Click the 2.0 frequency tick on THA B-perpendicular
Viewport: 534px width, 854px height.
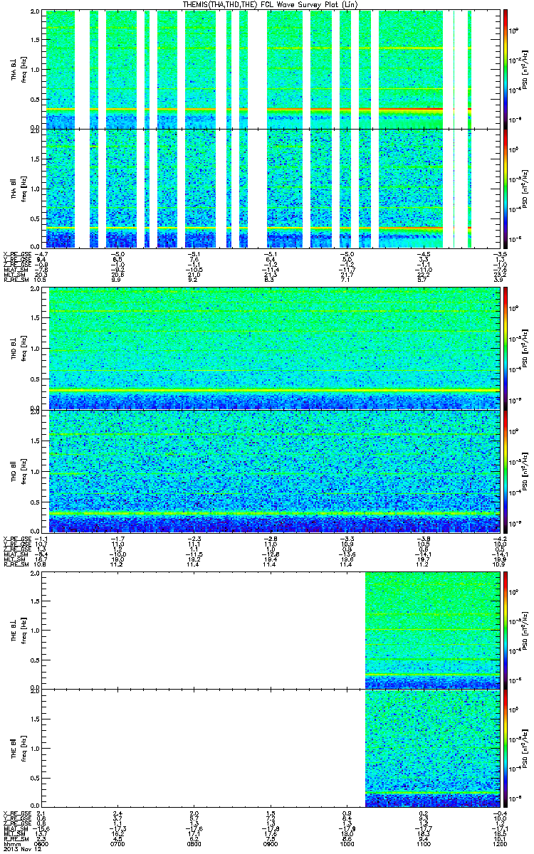[x=36, y=13]
